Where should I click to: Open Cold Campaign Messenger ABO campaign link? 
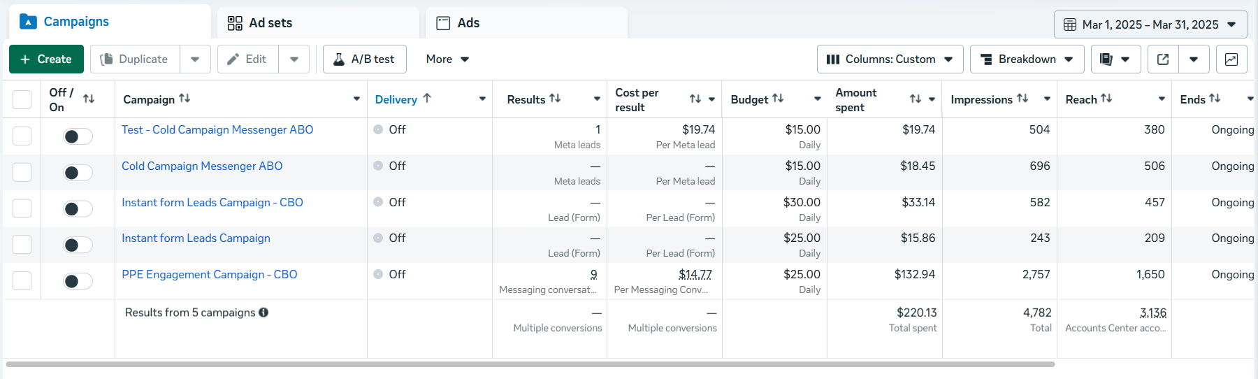pyautogui.click(x=202, y=166)
